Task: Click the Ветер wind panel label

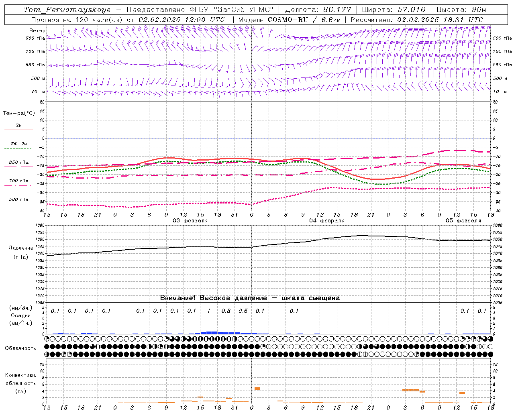Action: pyautogui.click(x=37, y=31)
